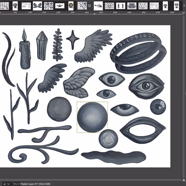Viewport: 186px width, 186px height.
Task: Click the Pasted Layer #17 status text
Action: (x=35, y=184)
